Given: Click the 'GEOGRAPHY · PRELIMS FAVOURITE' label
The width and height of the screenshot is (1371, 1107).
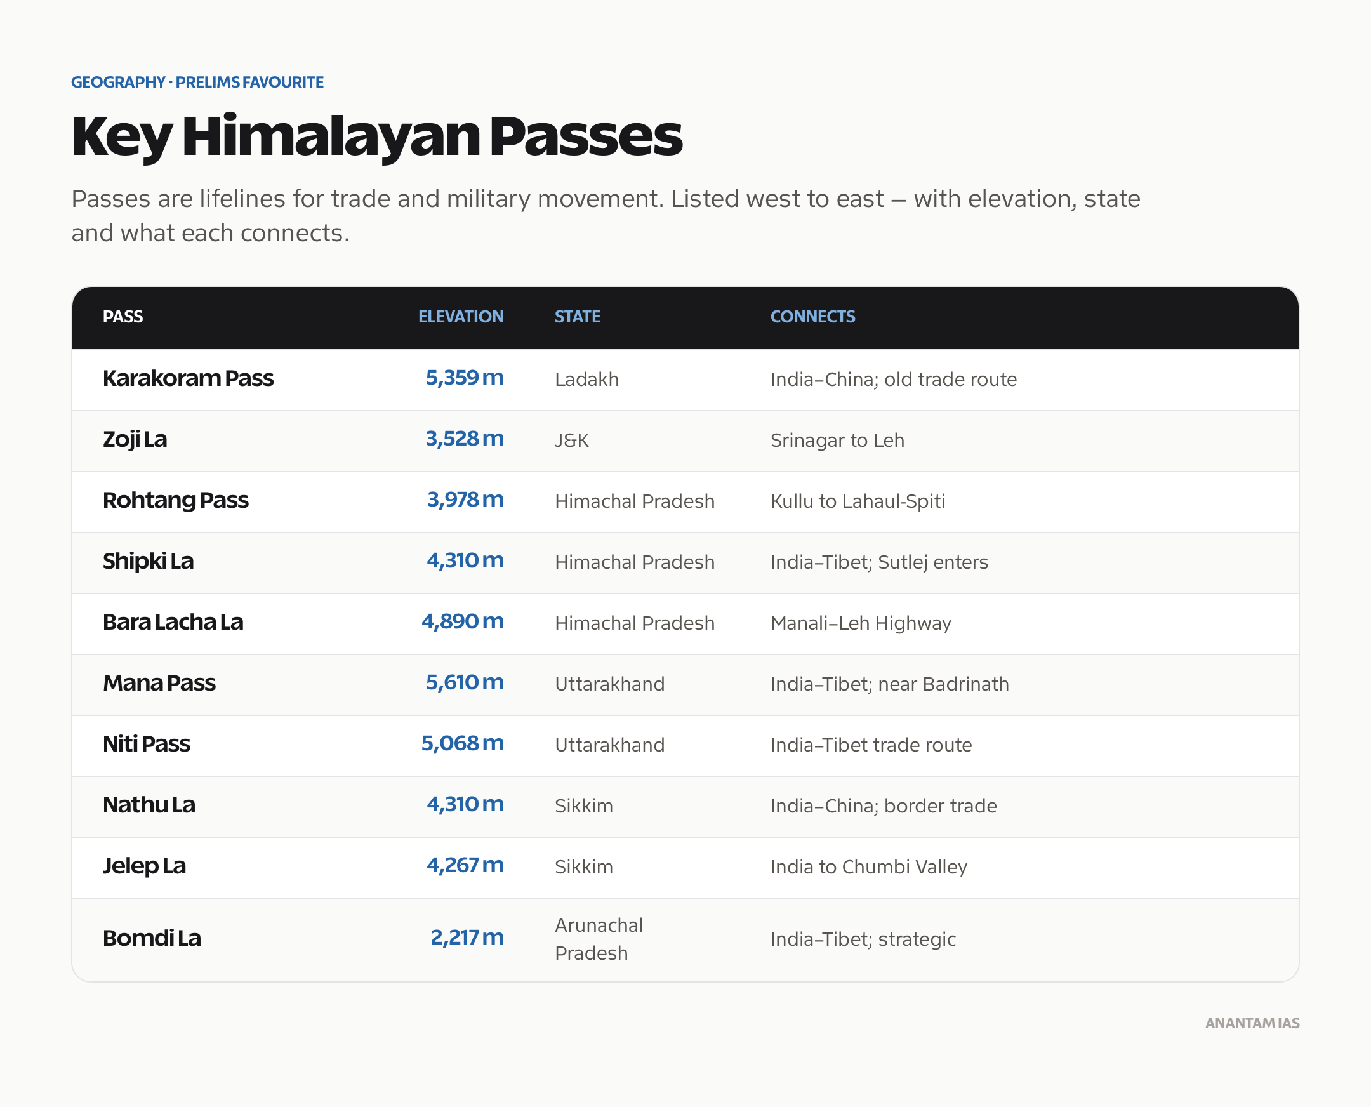Looking at the screenshot, I should (x=197, y=83).
